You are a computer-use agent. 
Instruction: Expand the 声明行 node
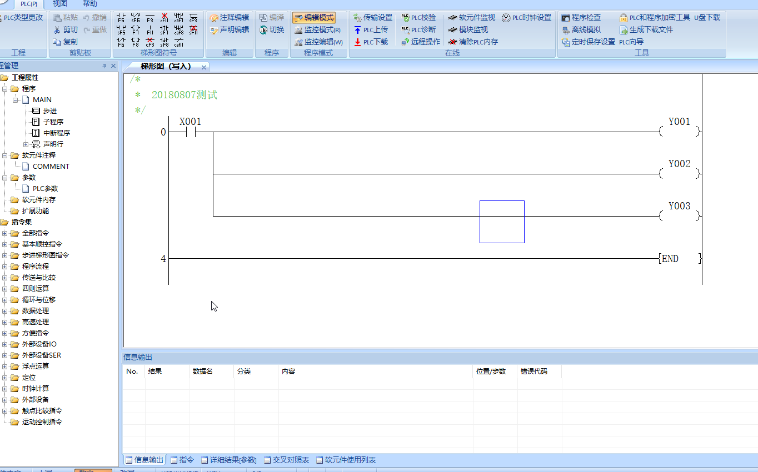[x=26, y=144]
